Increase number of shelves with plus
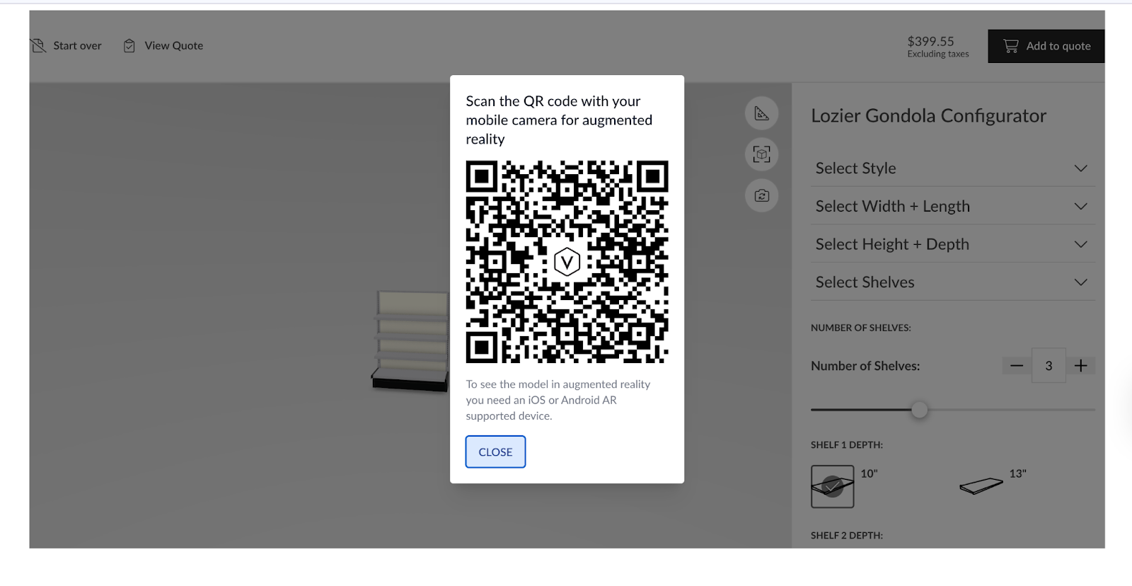 pos(1080,366)
